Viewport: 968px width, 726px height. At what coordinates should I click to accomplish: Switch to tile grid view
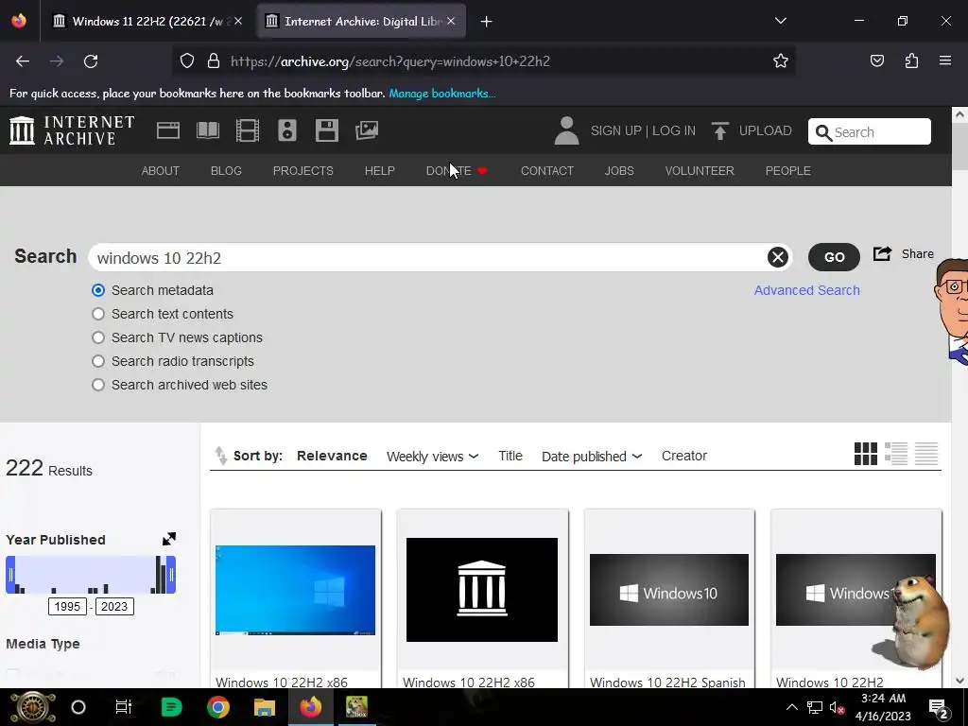coord(866,455)
